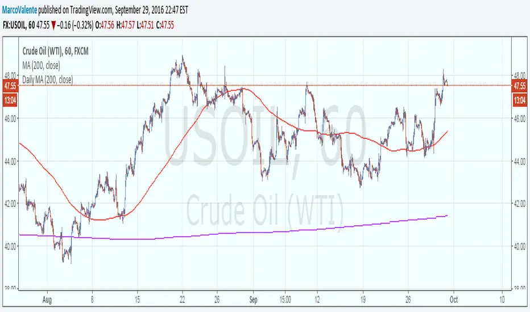Click the Sep label on the time axis
This screenshot has width=530, height=312.
[253, 300]
